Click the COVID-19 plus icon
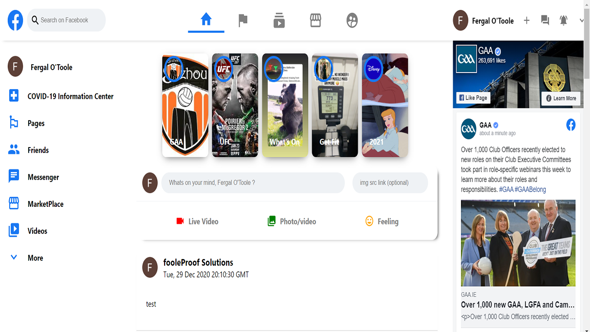The height and width of the screenshot is (332, 590). click(x=14, y=95)
